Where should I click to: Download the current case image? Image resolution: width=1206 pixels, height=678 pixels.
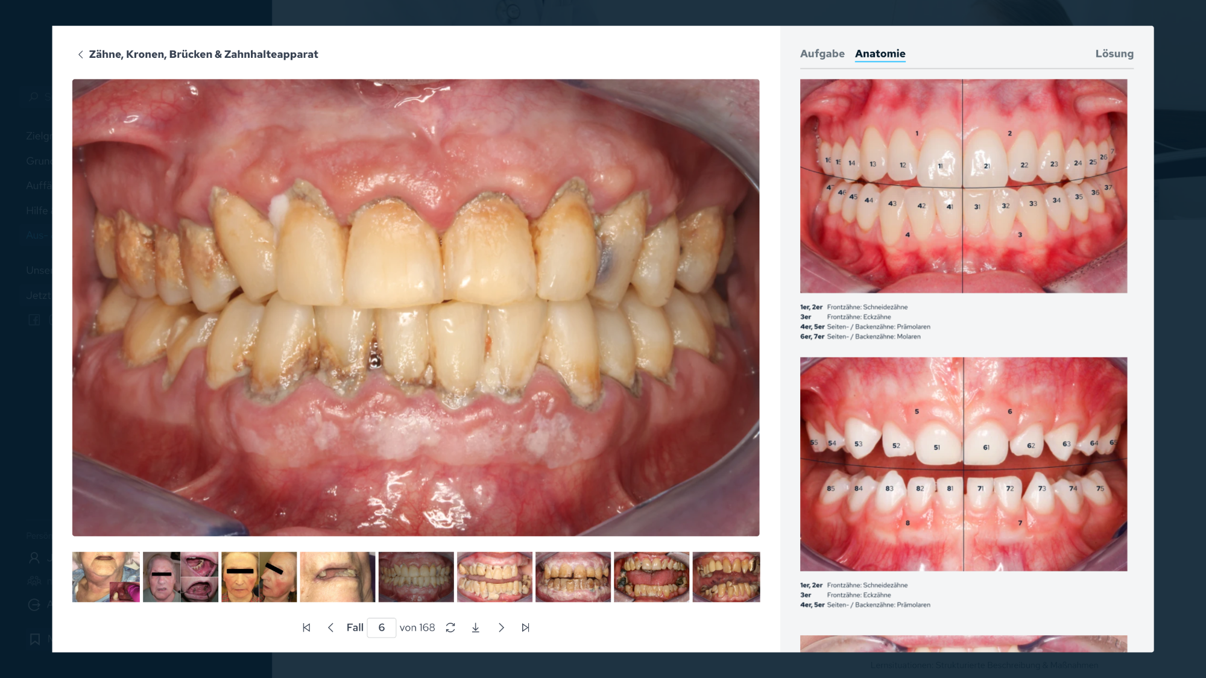pyautogui.click(x=475, y=627)
